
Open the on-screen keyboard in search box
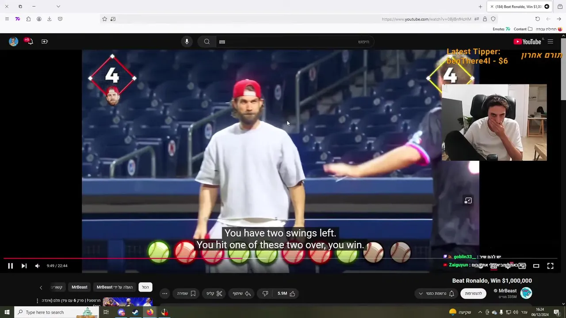(x=222, y=42)
